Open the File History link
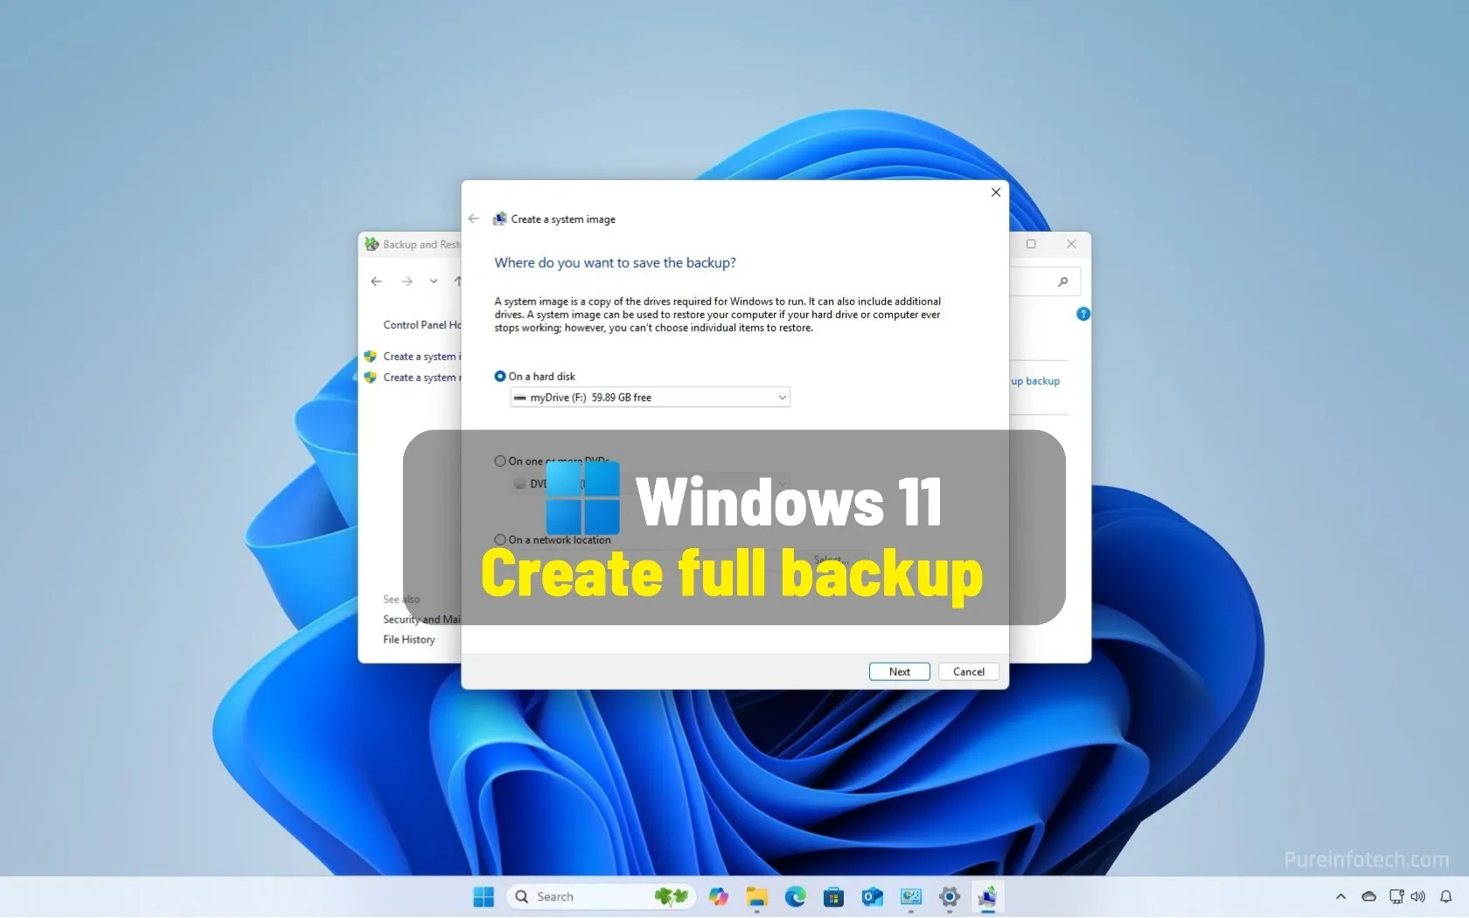 (408, 639)
